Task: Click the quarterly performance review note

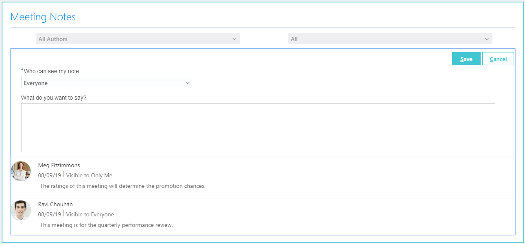Action: tap(107, 225)
